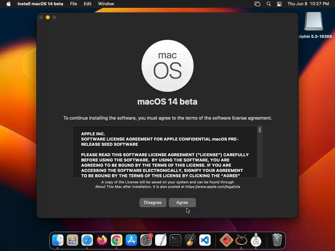Screen dimensions: 335x251
Task: Open Finder from the Dock
Action: pos(58,240)
